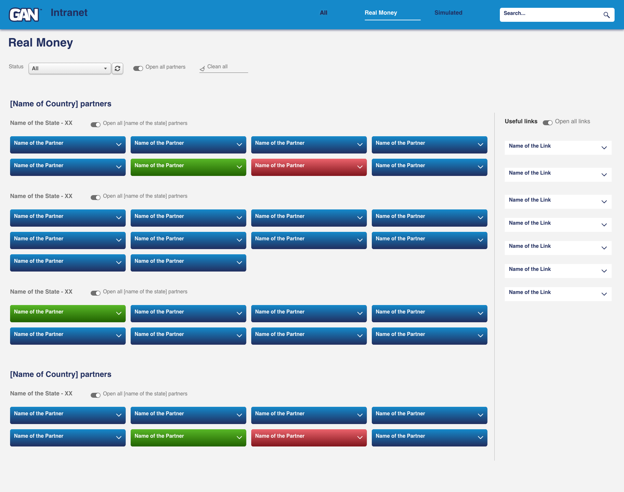
Task: Click the search magnifier icon
Action: click(606, 15)
